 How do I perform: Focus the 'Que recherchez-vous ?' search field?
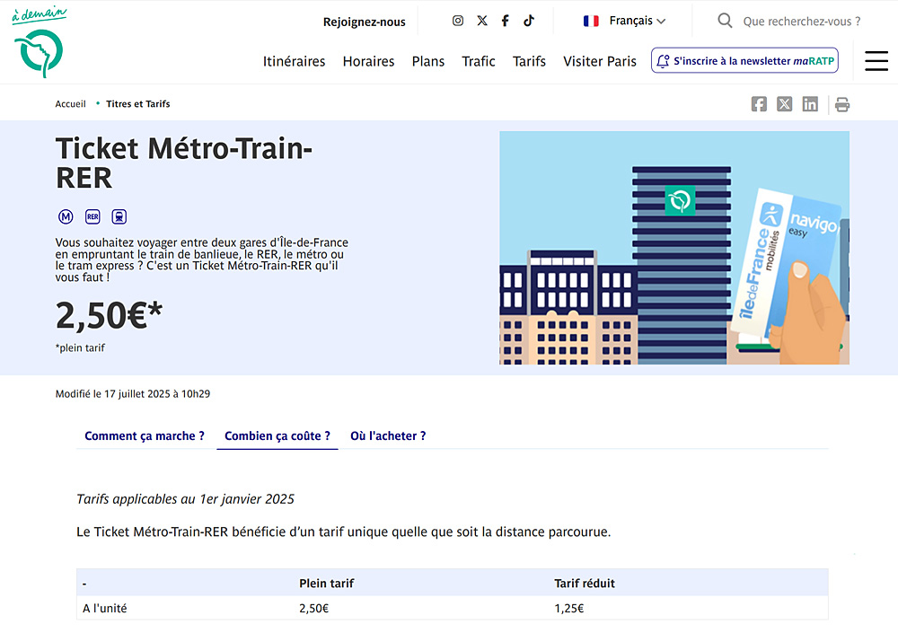tap(801, 21)
